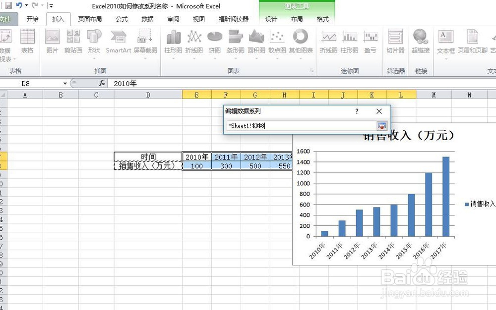Image resolution: width=496 pixels, height=310 pixels.
Task: Insert a Picture from the ribbon
Action: pos(52,42)
